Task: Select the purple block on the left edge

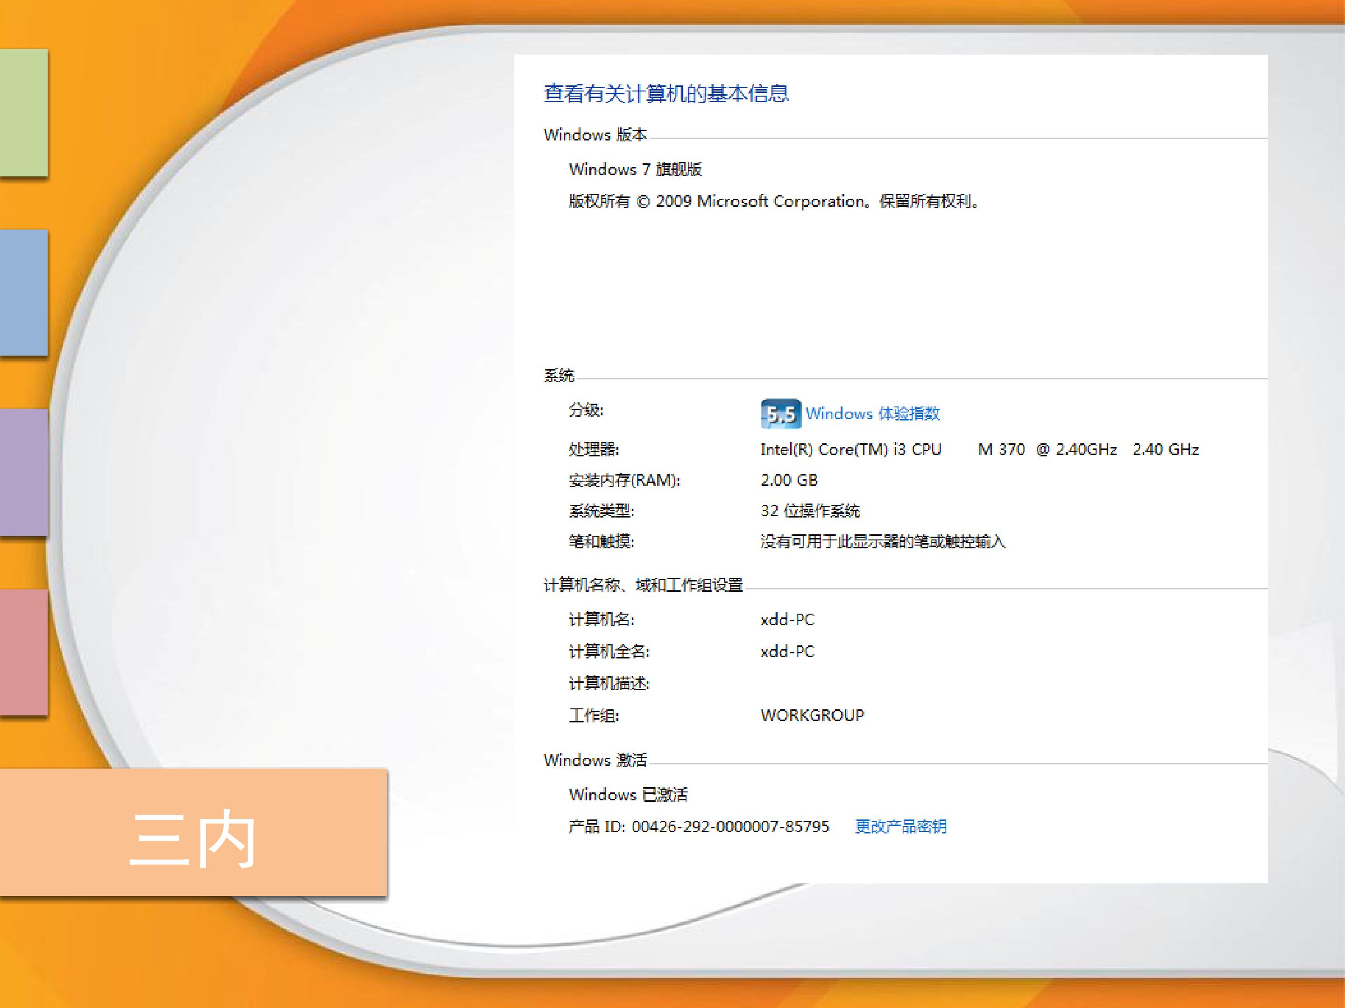Action: [23, 472]
